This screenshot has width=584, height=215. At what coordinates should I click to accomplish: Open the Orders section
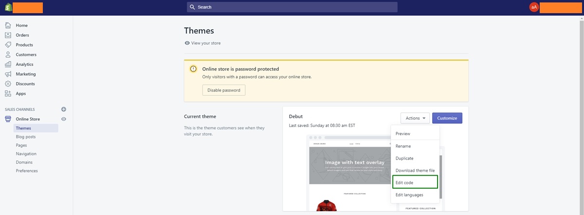(x=22, y=35)
